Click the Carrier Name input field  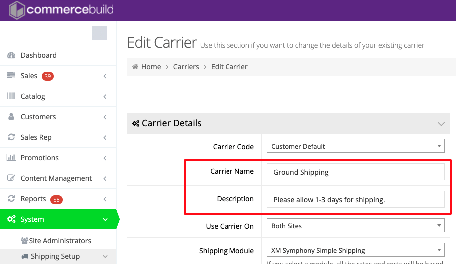[x=355, y=172]
